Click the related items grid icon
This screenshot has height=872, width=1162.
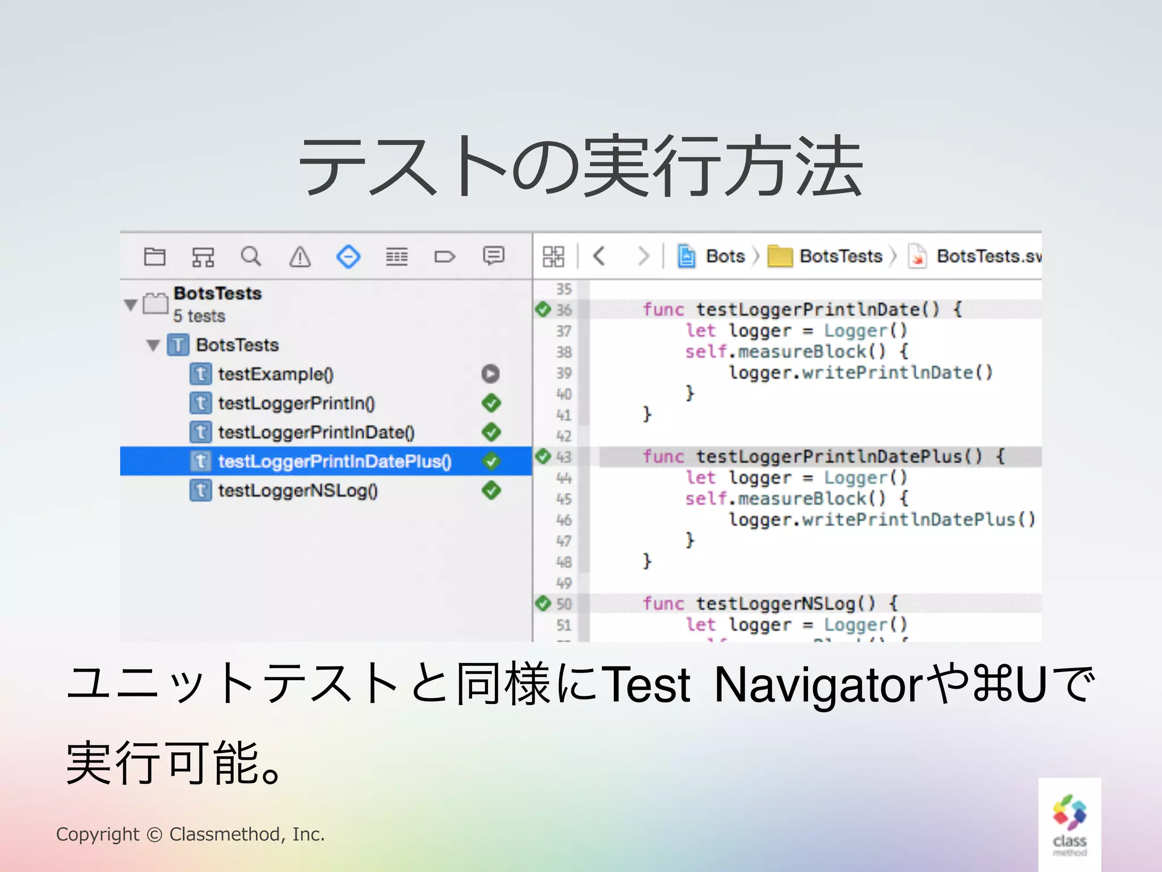tap(553, 256)
